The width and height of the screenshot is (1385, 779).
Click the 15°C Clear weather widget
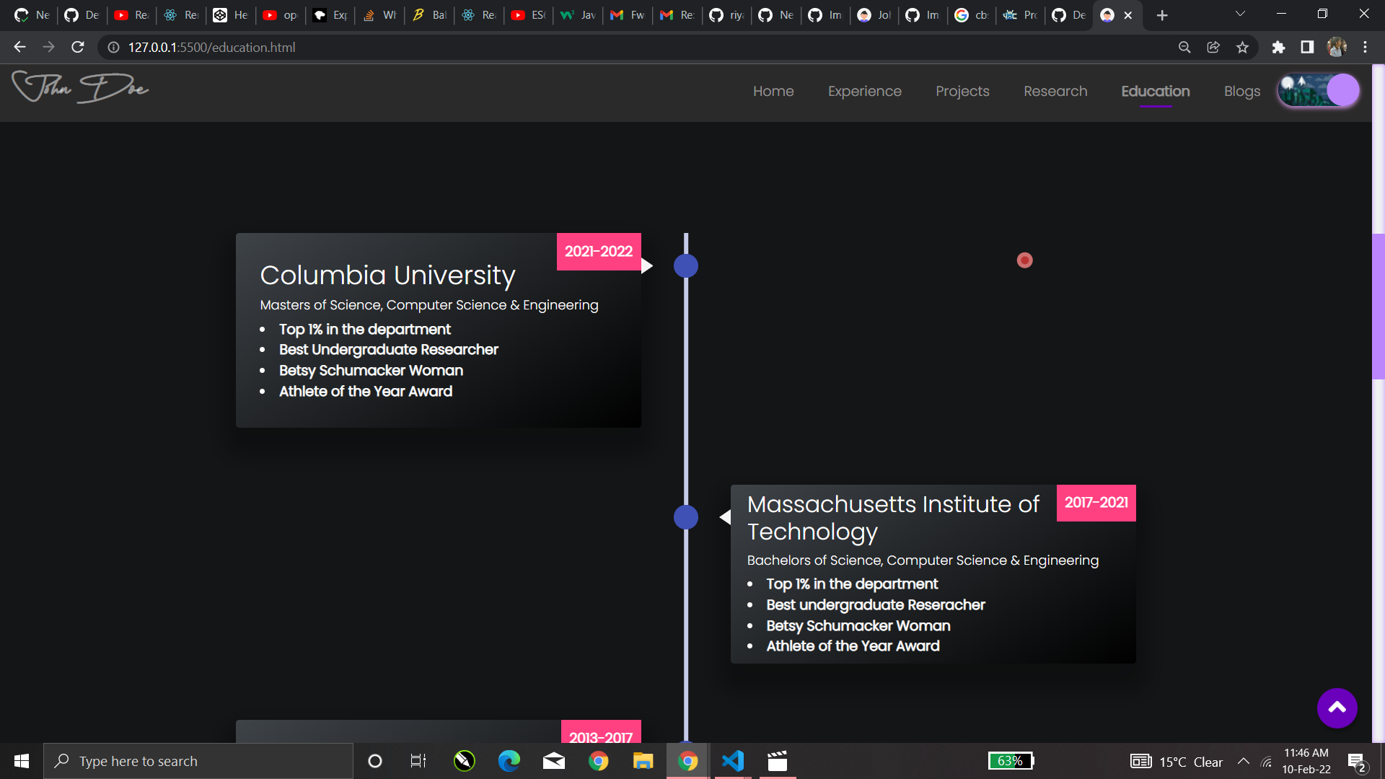pos(1177,762)
